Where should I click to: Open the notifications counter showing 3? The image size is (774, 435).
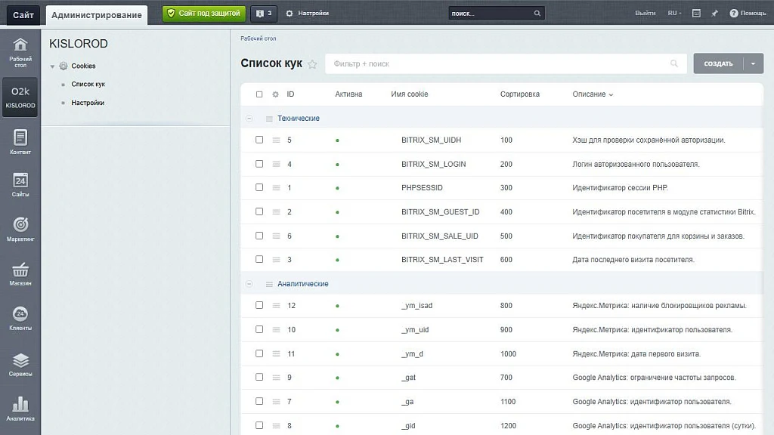pyautogui.click(x=264, y=14)
